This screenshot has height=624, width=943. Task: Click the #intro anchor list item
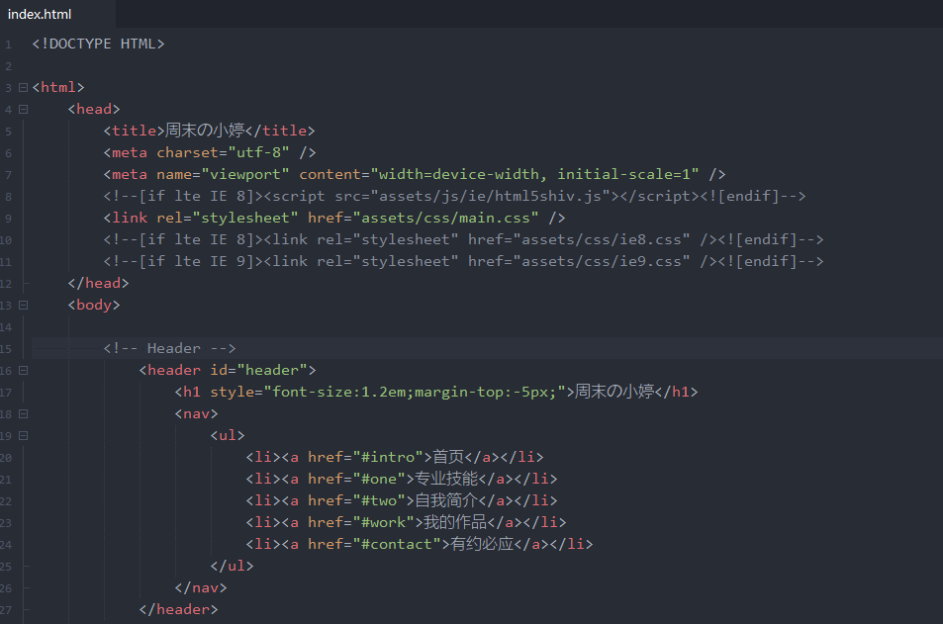click(395, 457)
